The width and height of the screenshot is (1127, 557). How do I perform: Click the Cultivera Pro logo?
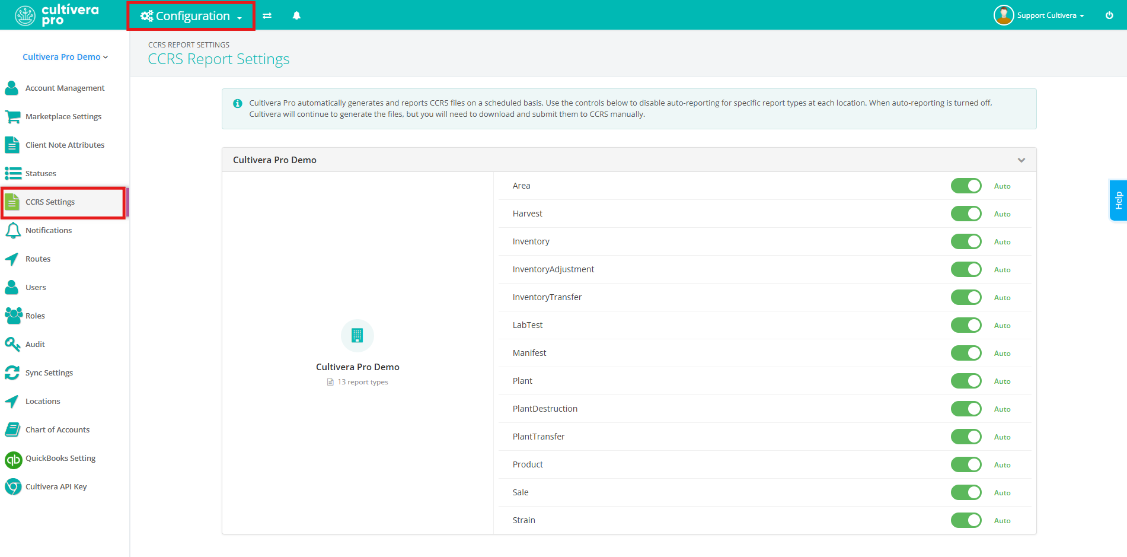coord(57,15)
